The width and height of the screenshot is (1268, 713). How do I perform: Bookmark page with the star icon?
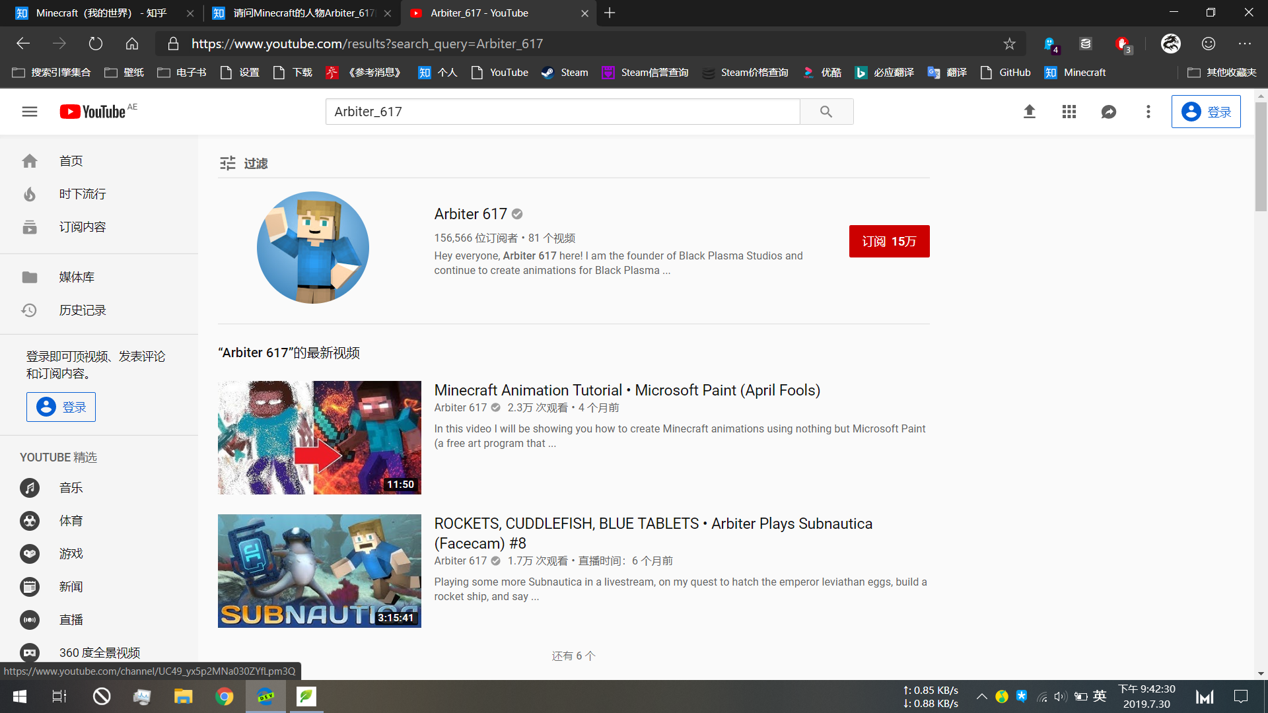[1009, 44]
